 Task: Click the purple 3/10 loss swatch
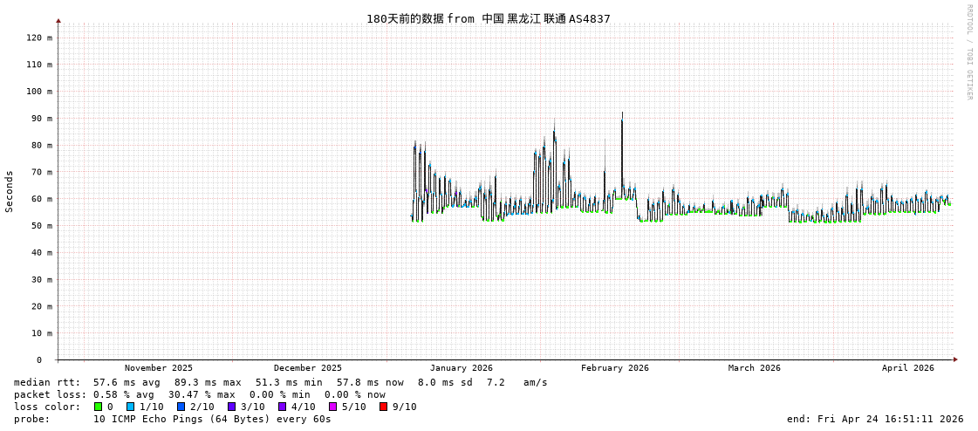tap(232, 407)
